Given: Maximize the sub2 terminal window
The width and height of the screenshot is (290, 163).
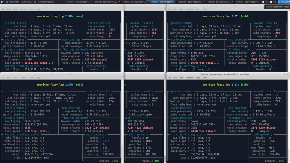Looking at the screenshot, I should (284, 74).
